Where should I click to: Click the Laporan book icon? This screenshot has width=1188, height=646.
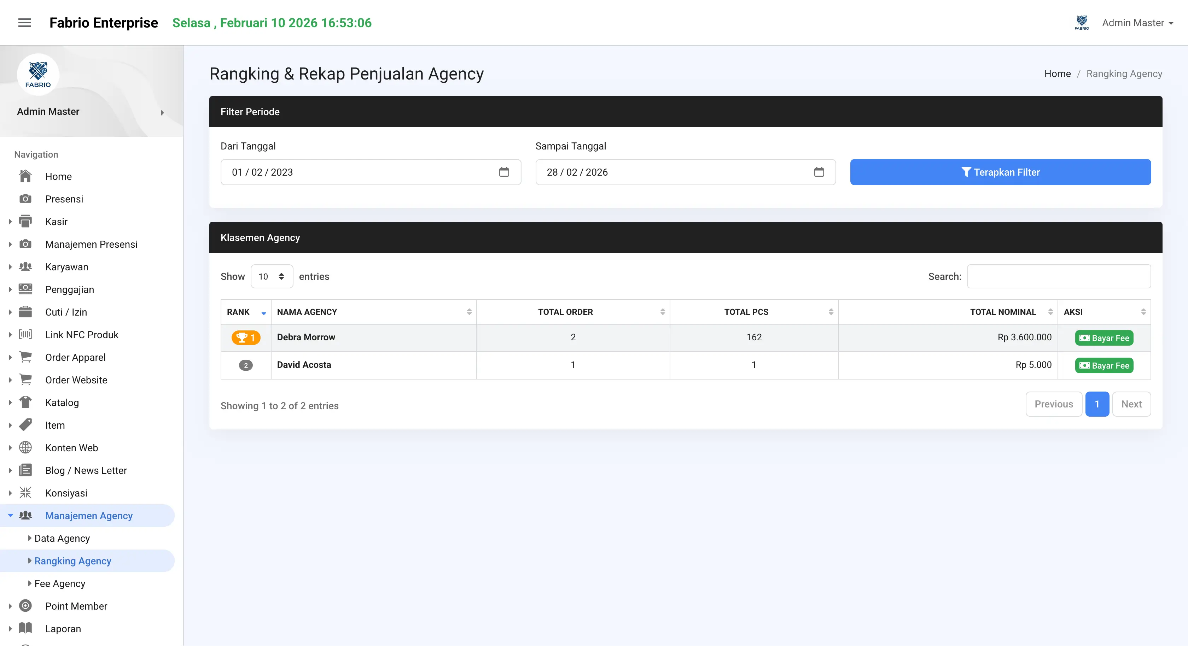coord(25,628)
